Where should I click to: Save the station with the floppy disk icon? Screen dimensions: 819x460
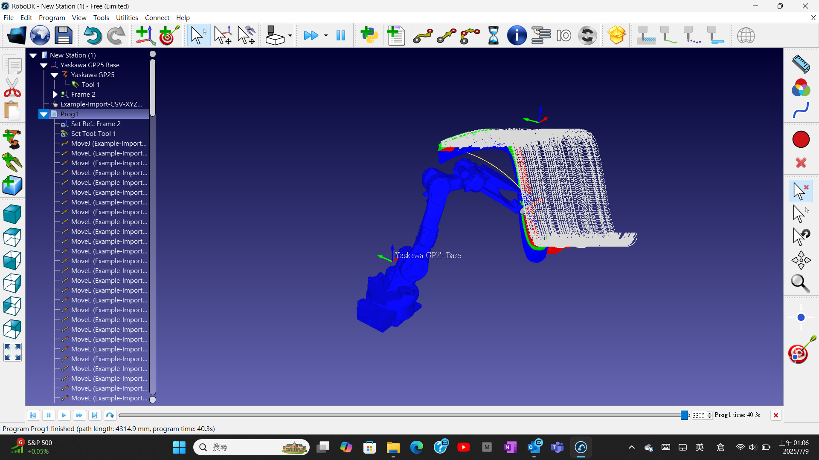[x=64, y=35]
